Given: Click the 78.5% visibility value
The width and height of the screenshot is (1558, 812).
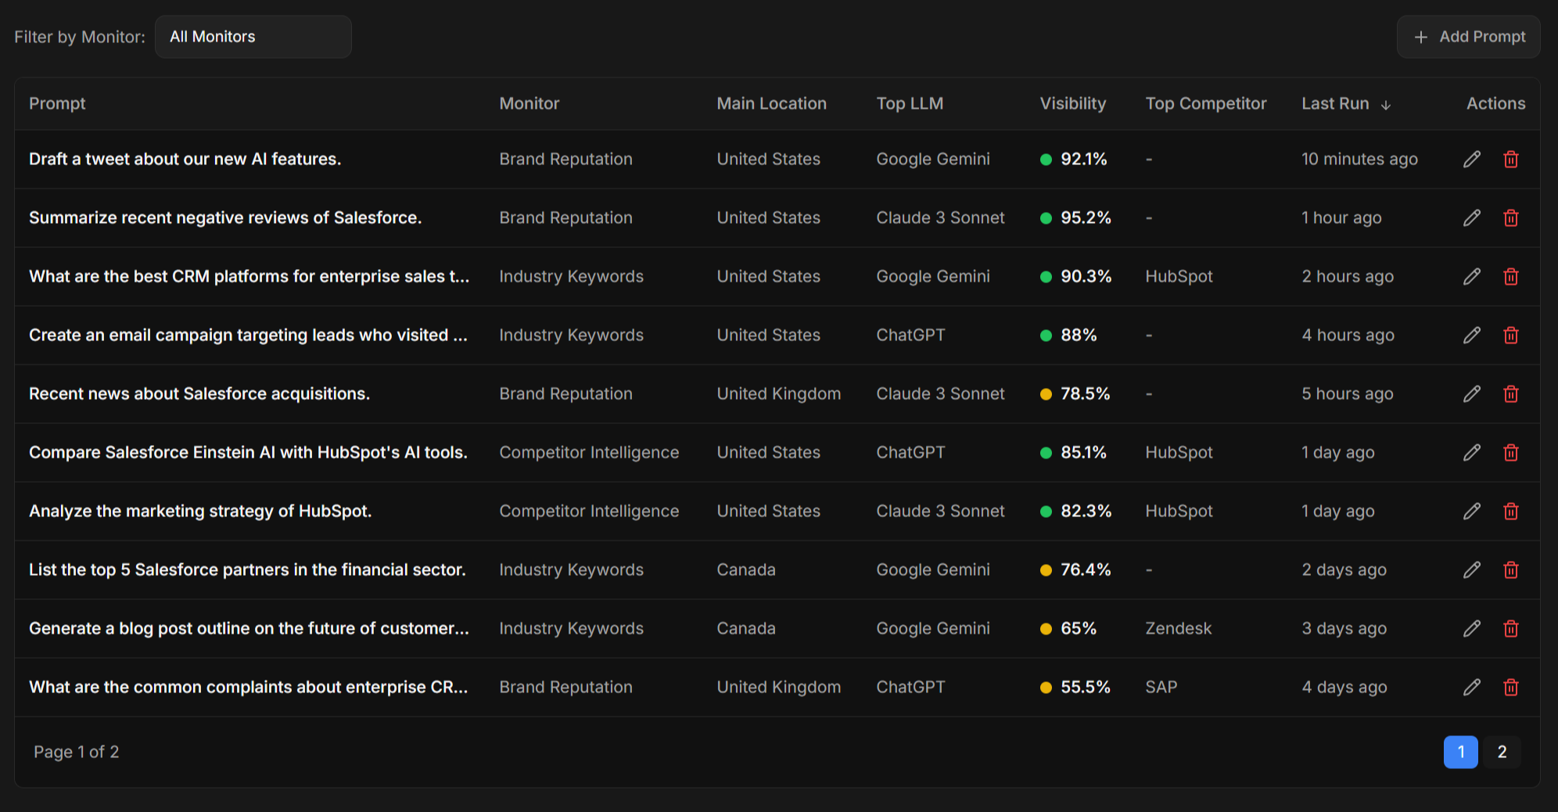Looking at the screenshot, I should coord(1085,393).
